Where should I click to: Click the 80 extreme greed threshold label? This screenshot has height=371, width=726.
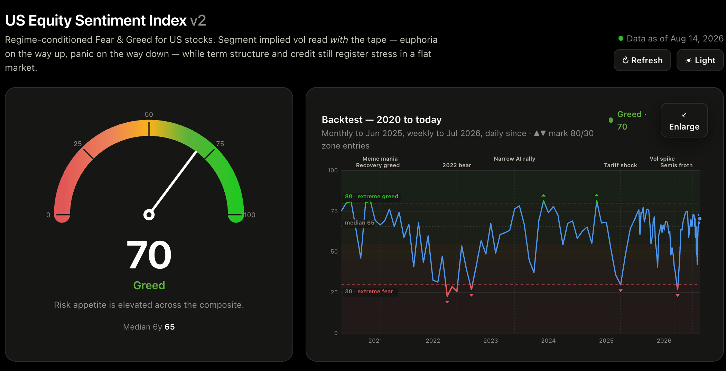pyautogui.click(x=372, y=196)
